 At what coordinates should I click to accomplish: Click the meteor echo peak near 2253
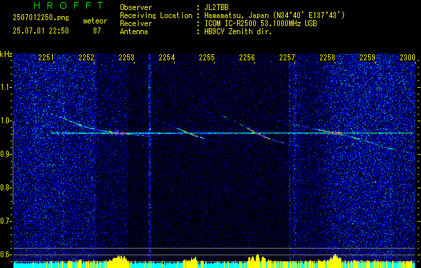(120, 133)
